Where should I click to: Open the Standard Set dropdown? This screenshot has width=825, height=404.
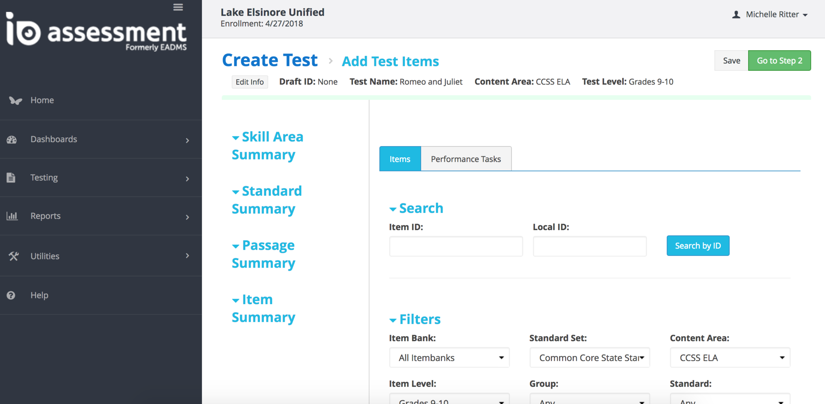589,358
